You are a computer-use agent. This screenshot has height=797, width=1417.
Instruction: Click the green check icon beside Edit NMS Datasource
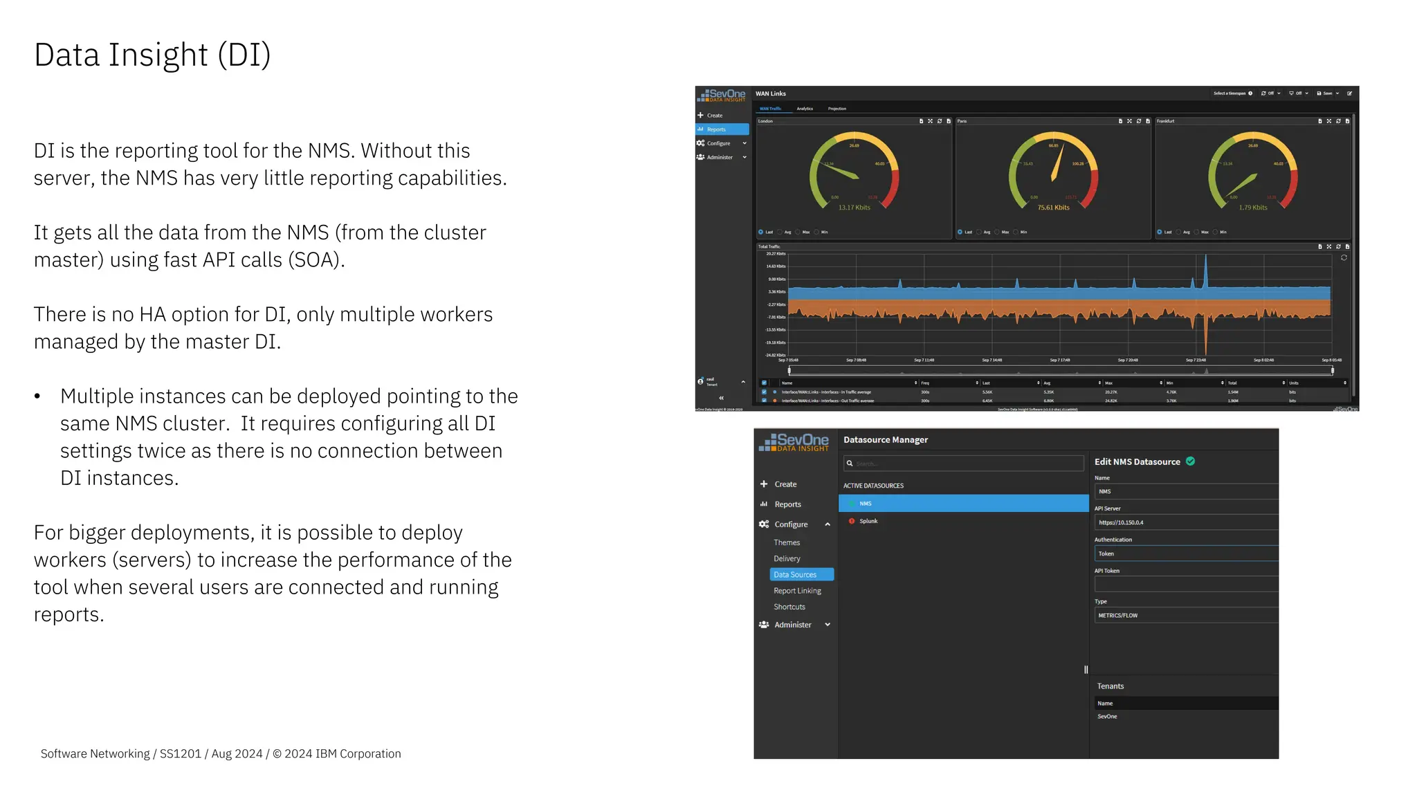point(1190,461)
